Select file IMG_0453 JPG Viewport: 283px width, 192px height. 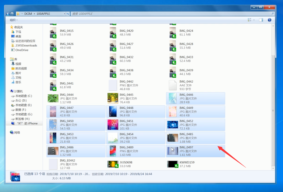[76, 138]
